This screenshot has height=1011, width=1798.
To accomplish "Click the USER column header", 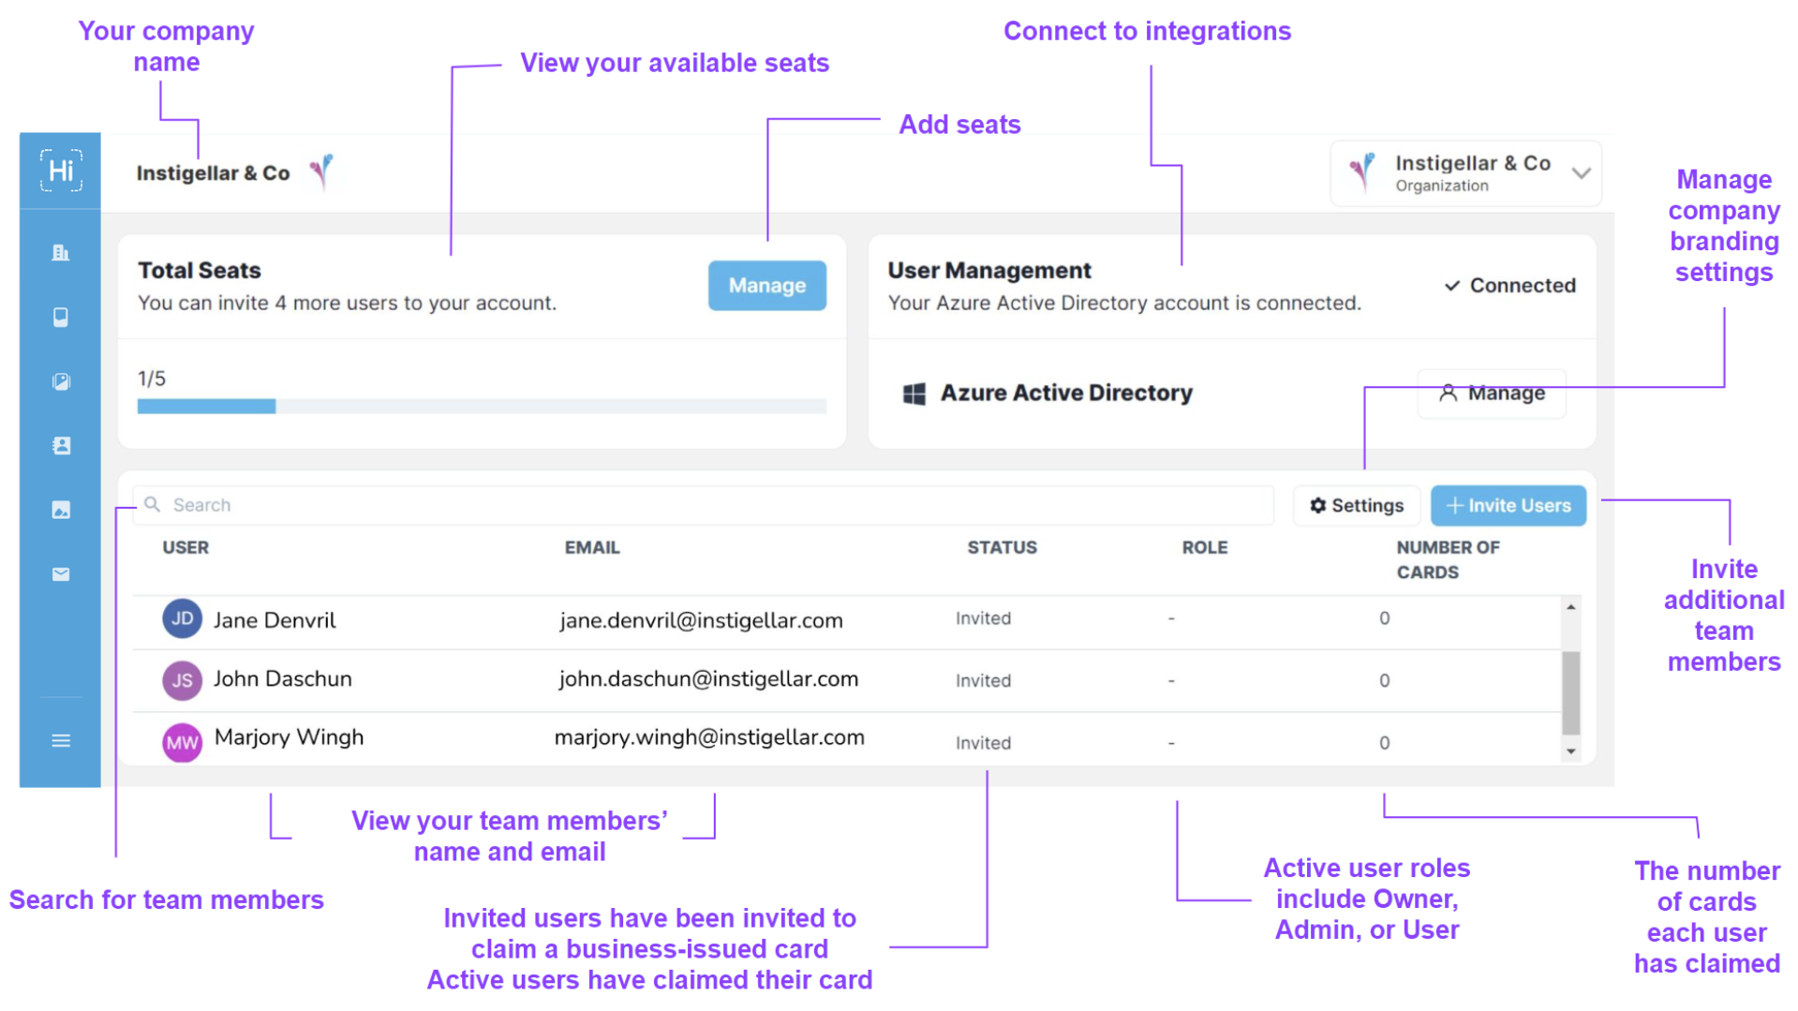I will tap(186, 547).
